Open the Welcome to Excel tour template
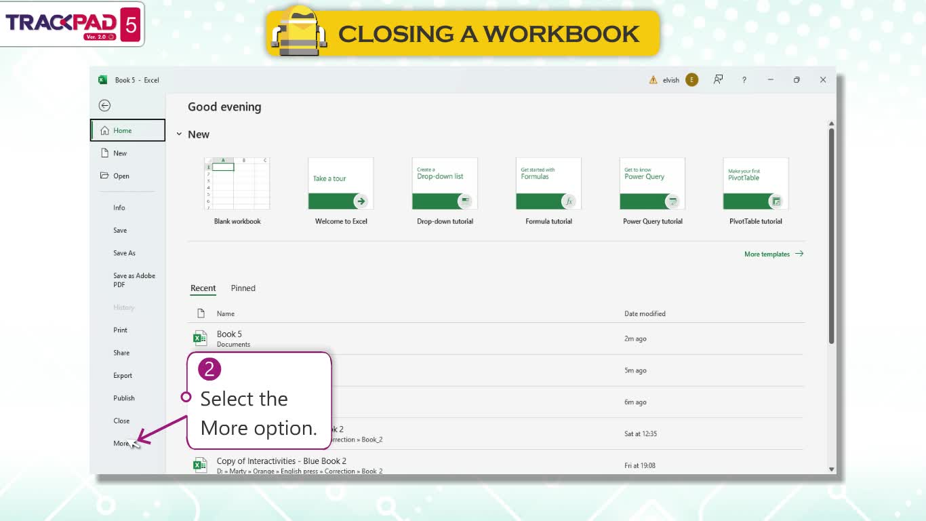926x521 pixels. tap(341, 184)
